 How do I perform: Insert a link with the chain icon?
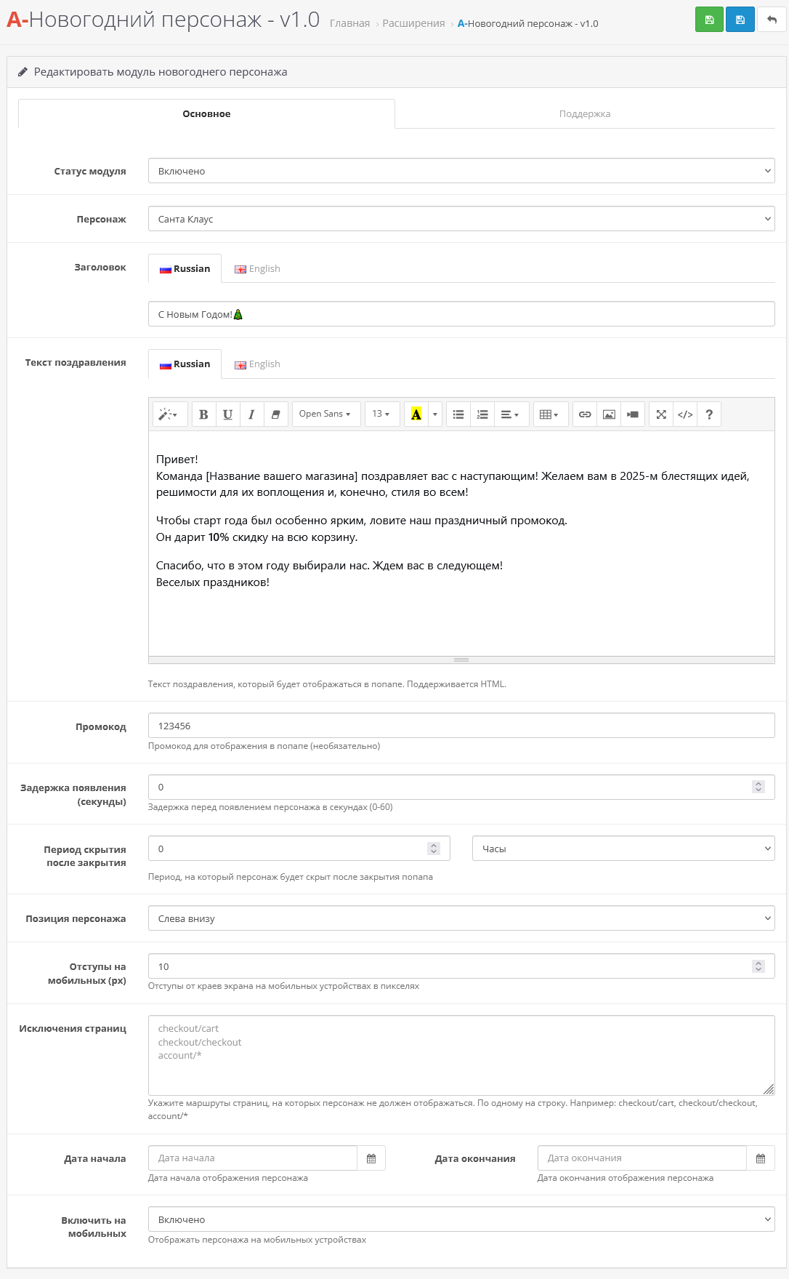tap(584, 414)
